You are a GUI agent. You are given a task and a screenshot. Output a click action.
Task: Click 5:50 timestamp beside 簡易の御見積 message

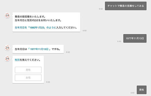click(85, 30)
